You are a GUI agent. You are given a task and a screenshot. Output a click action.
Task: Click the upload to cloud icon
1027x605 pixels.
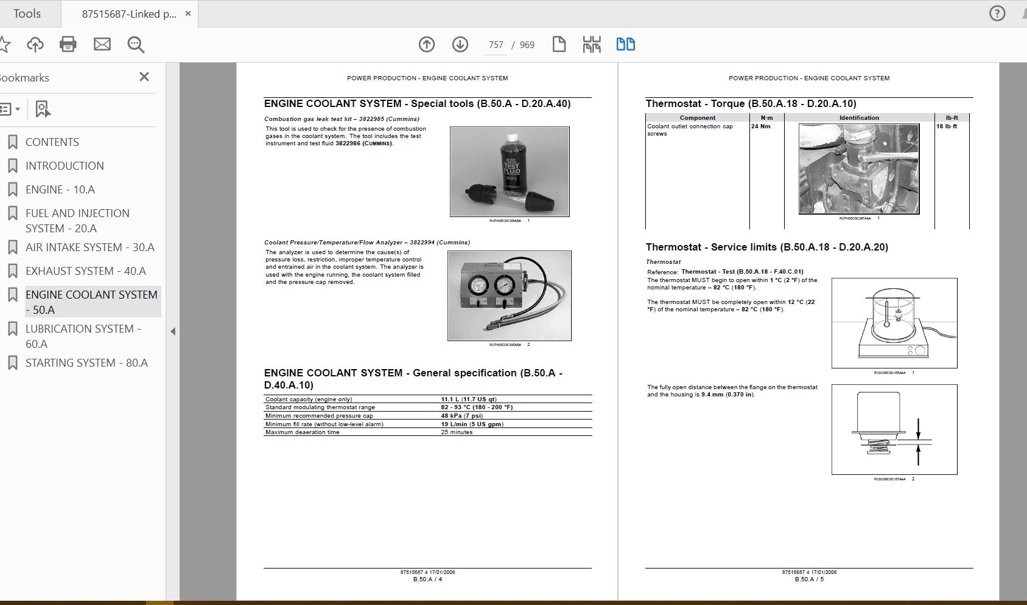tap(35, 44)
